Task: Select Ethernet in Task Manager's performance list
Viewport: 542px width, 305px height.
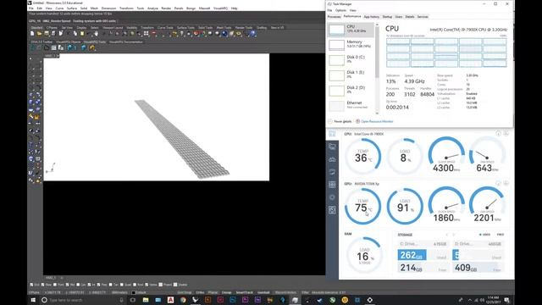Action: [351, 105]
